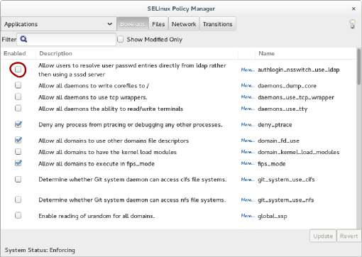Sort by the Name column header

266,53
